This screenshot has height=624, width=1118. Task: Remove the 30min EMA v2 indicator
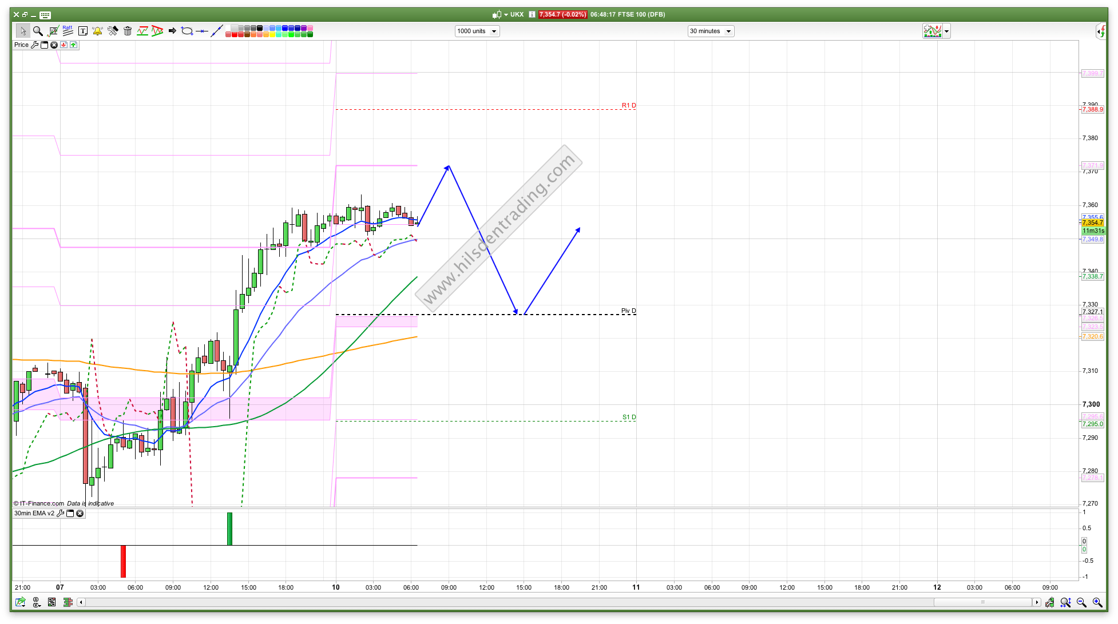(80, 513)
